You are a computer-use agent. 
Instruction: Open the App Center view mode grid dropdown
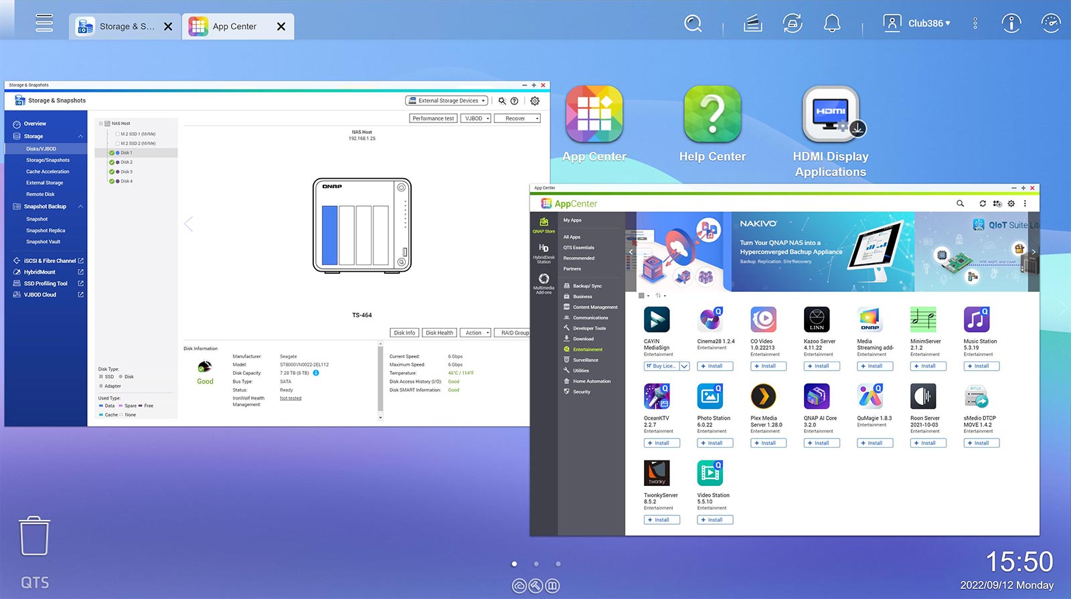click(x=644, y=295)
